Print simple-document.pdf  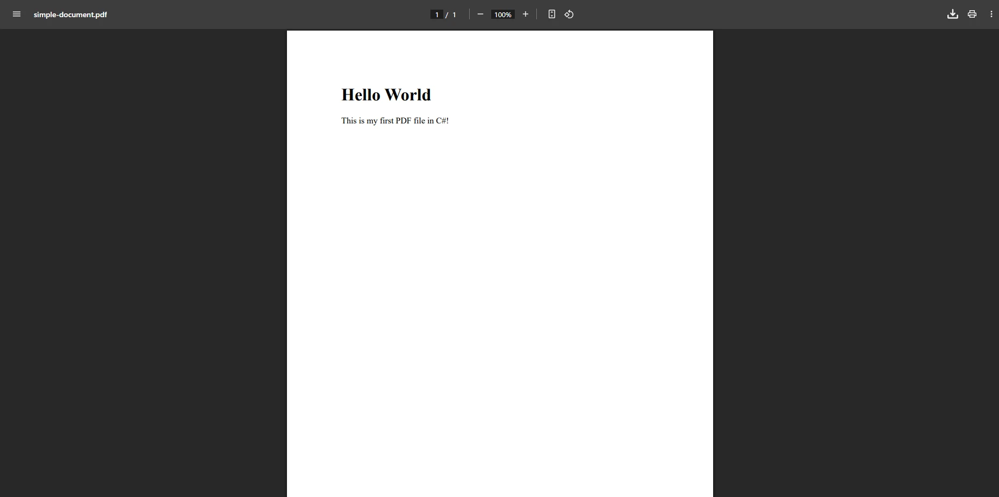[973, 14]
